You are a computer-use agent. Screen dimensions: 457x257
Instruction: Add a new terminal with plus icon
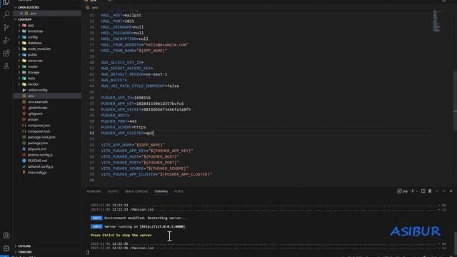412,191
